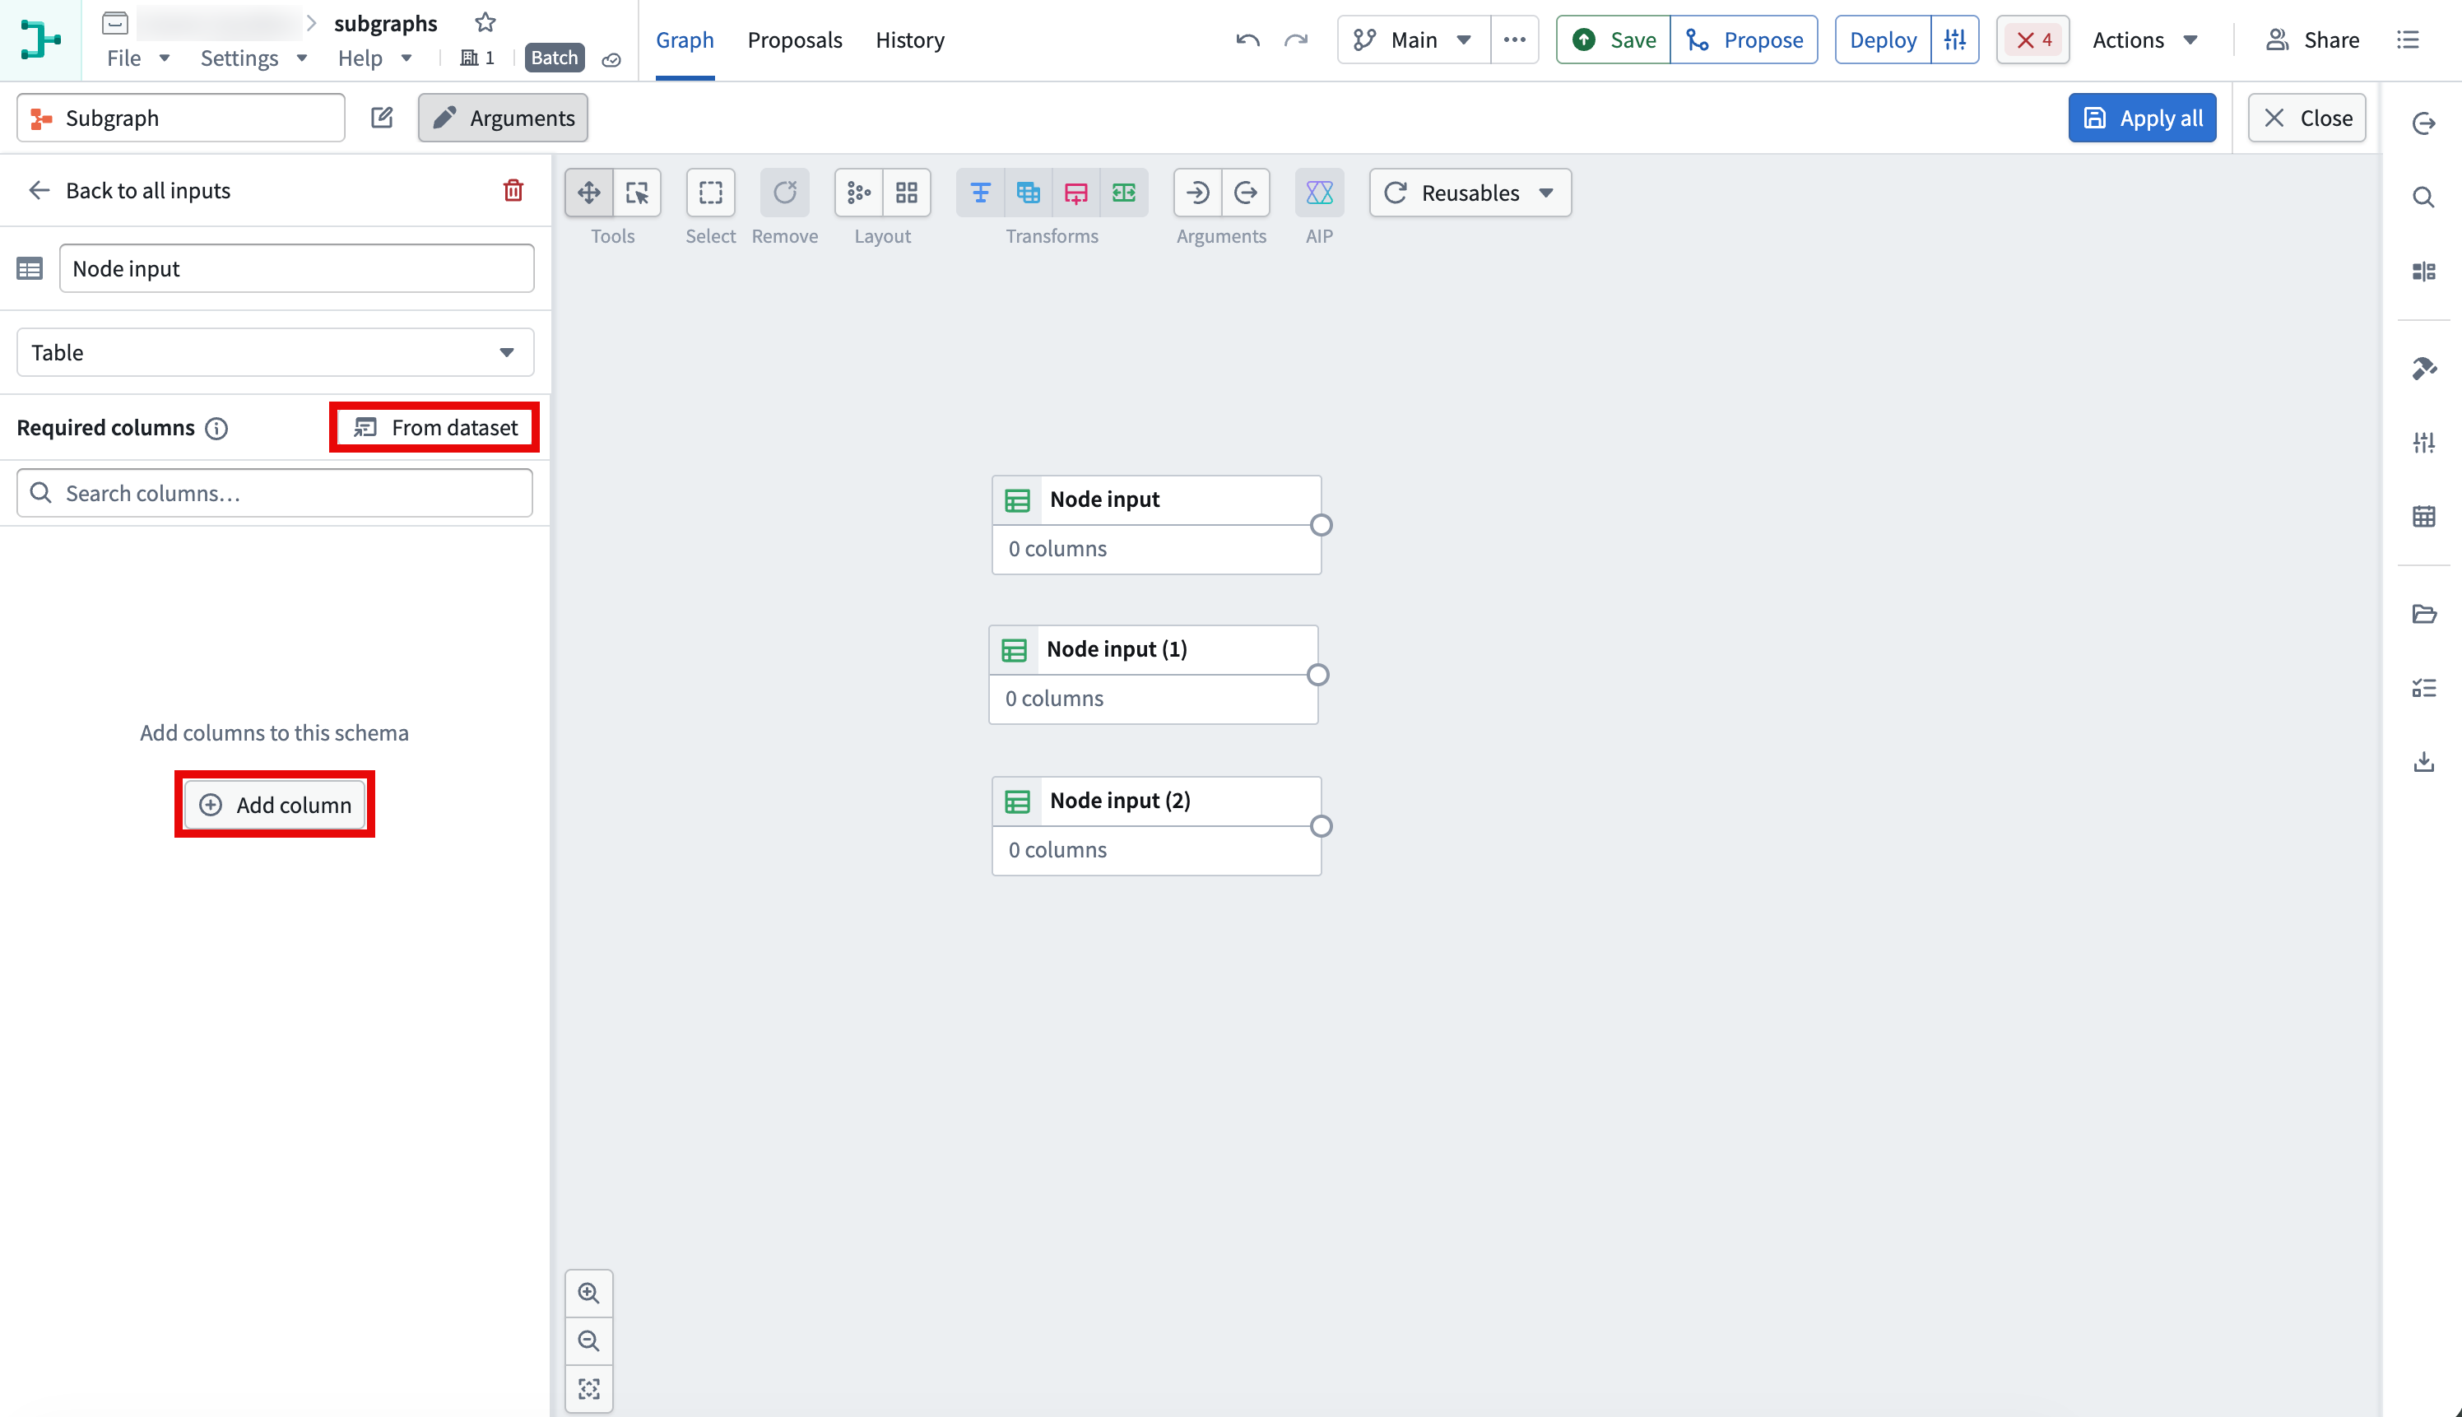
Task: Click the join transform icon
Action: [1028, 193]
